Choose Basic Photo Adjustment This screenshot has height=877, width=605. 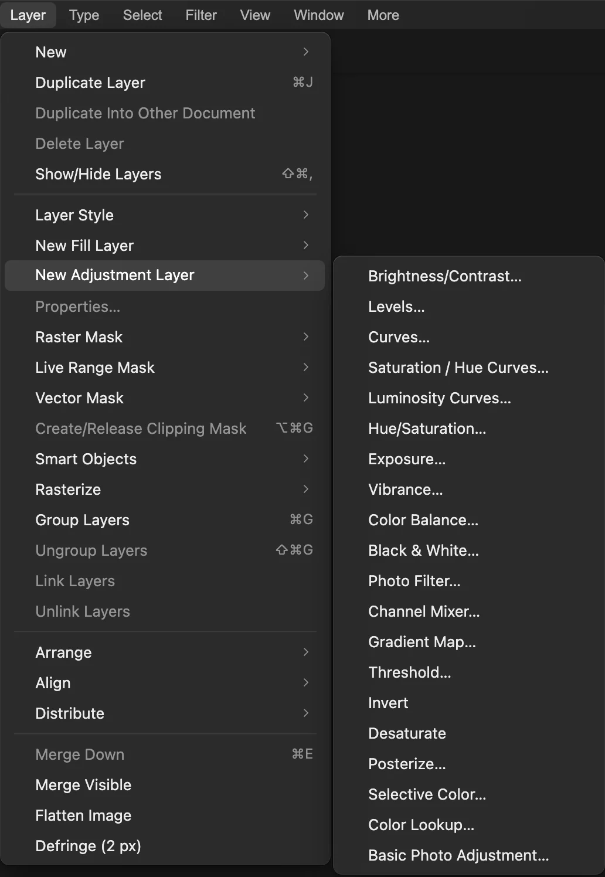469,855
